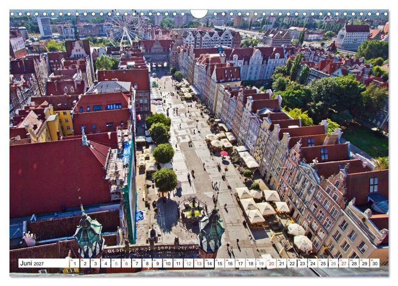Pick date 11 in the calendar strip

click(x=178, y=263)
